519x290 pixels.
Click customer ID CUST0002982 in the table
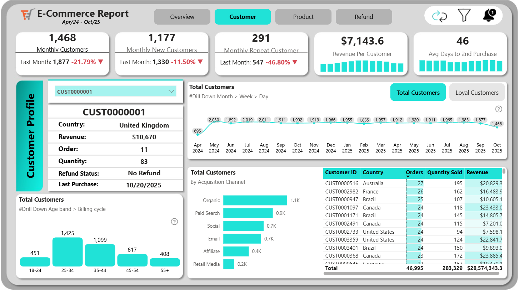click(x=341, y=191)
